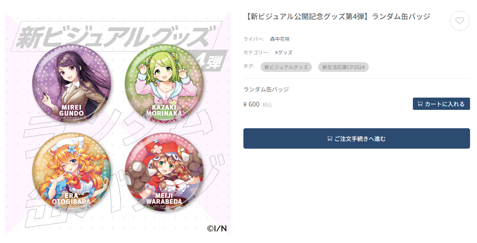This screenshot has height=243, width=477.
Task: Click the product title text
Action: [337, 16]
